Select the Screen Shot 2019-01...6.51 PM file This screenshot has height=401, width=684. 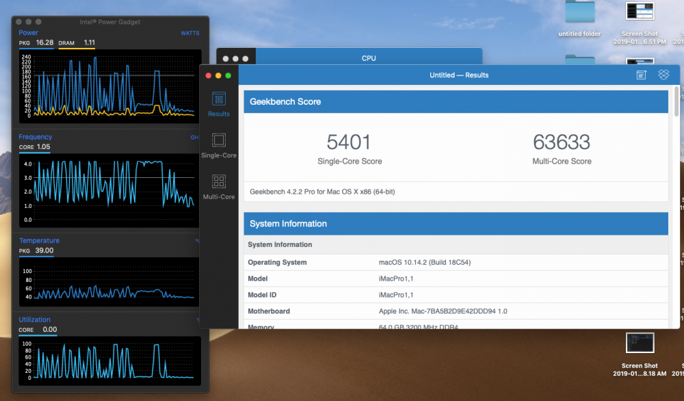pos(640,23)
